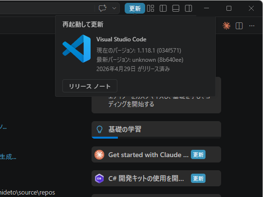
Task: Split the editor with the split icon
Action: click(239, 26)
